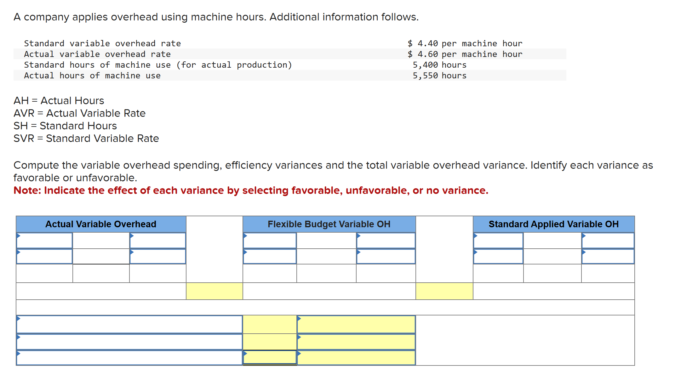
Task: Open second-row right dropdown under Actual Variable Overhead
Action: coord(158,256)
